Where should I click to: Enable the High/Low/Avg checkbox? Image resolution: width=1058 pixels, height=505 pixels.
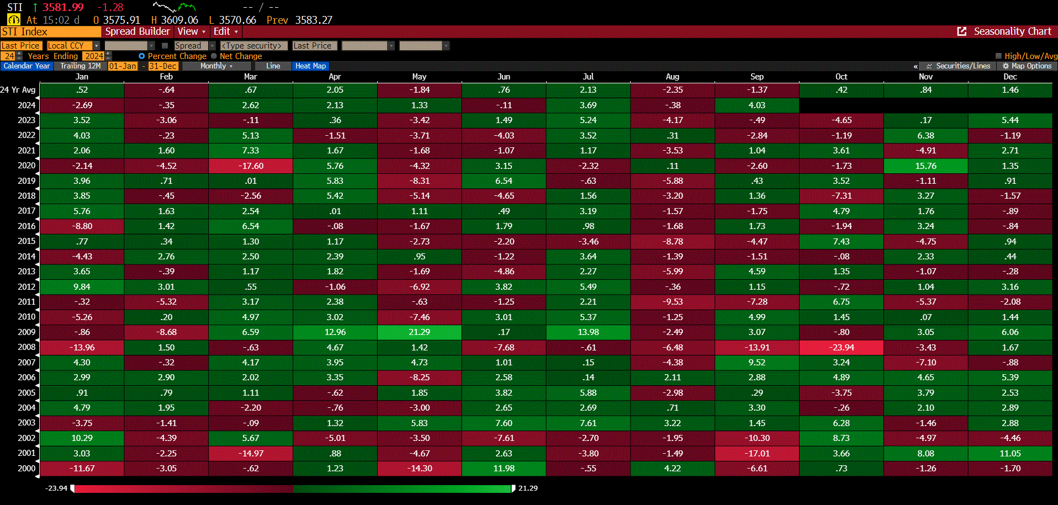point(998,56)
